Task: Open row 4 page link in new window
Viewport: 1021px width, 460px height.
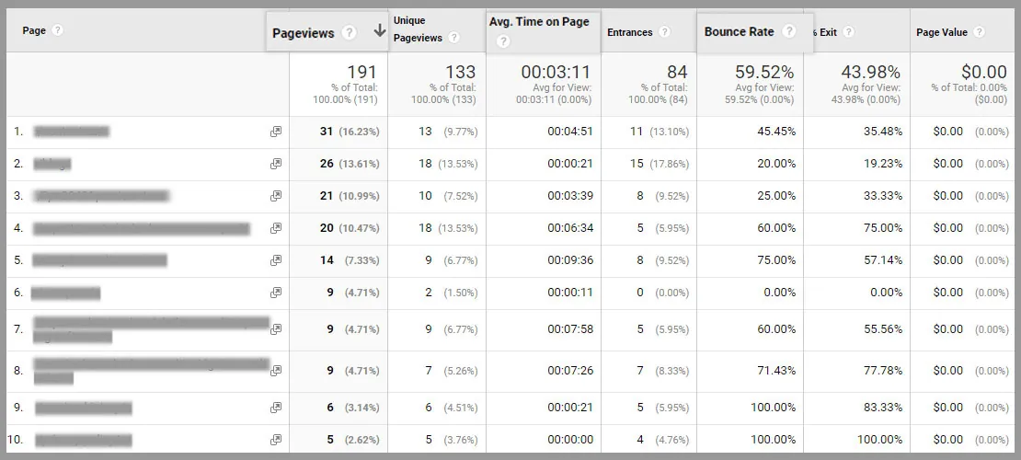Action: (x=276, y=228)
